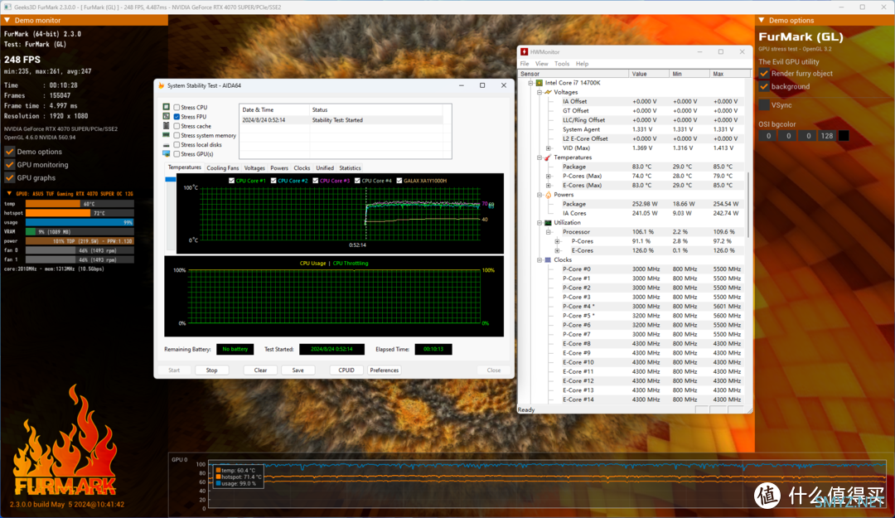Click the Stop button in AIDA64
895x518 pixels.
pyautogui.click(x=212, y=370)
